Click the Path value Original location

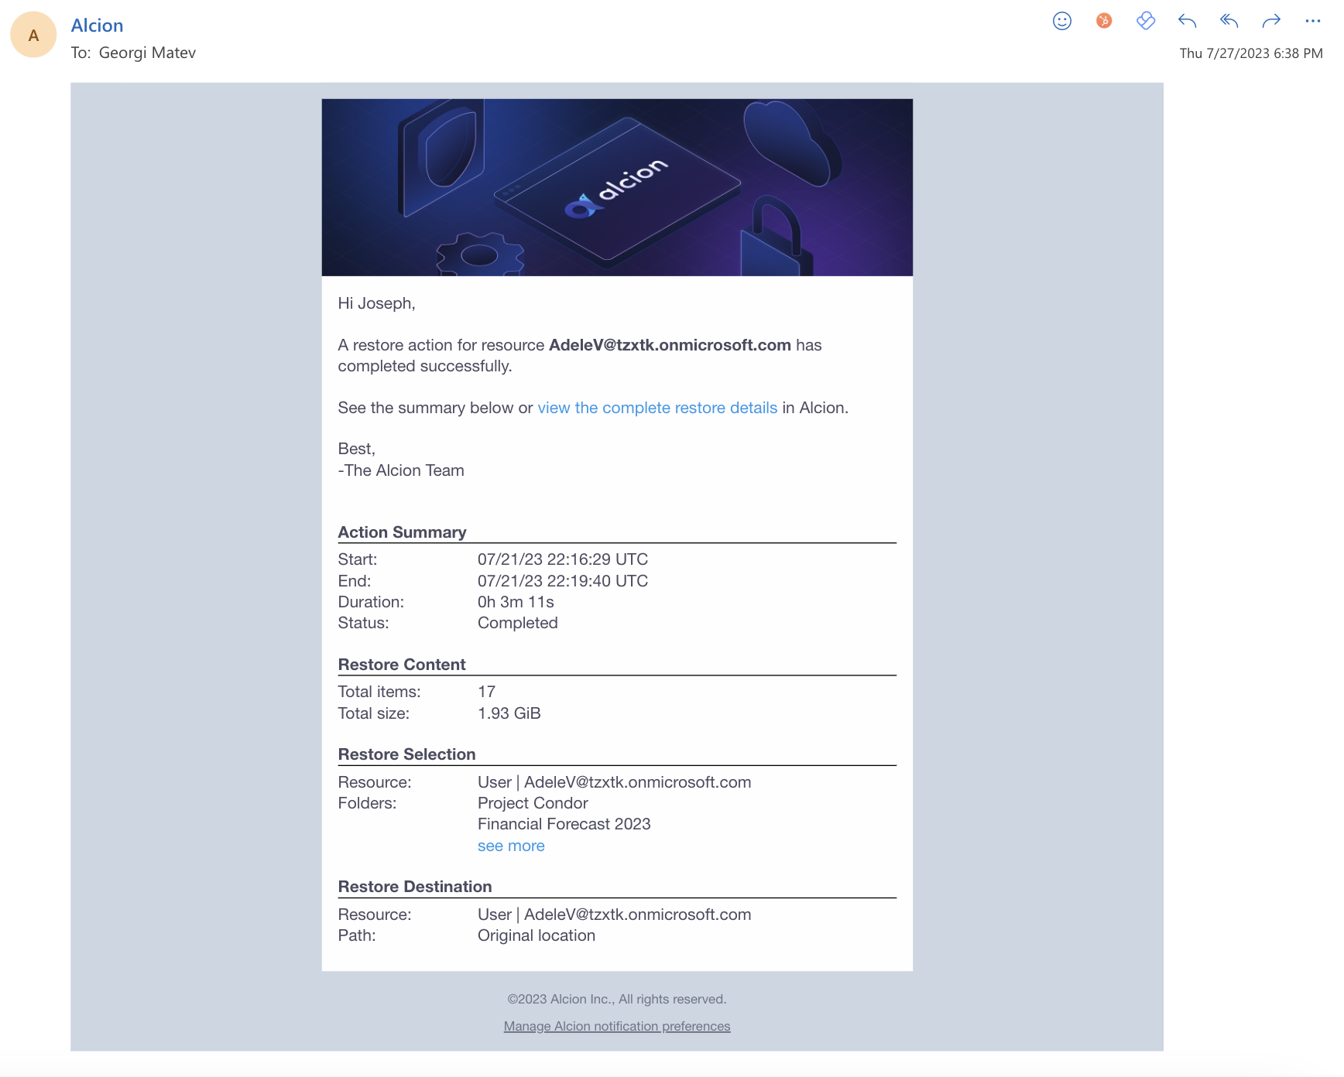(537, 935)
